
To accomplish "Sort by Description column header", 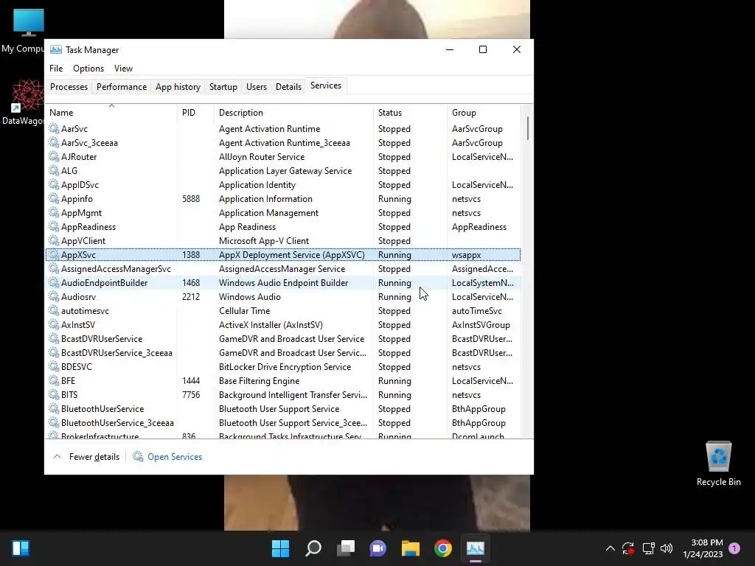I will tap(293, 112).
